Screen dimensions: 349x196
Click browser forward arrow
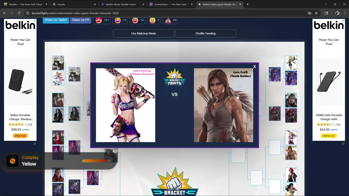point(12,13)
